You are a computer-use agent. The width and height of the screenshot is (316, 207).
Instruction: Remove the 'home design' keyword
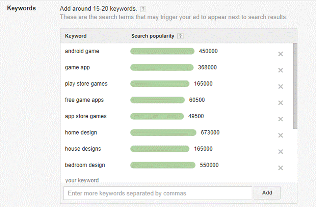pyautogui.click(x=280, y=136)
